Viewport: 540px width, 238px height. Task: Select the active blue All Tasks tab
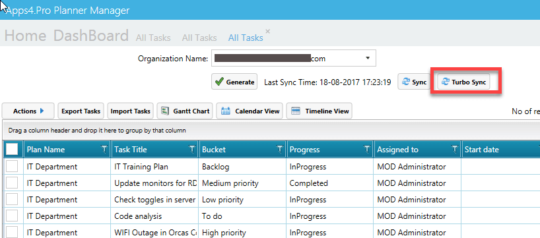246,38
